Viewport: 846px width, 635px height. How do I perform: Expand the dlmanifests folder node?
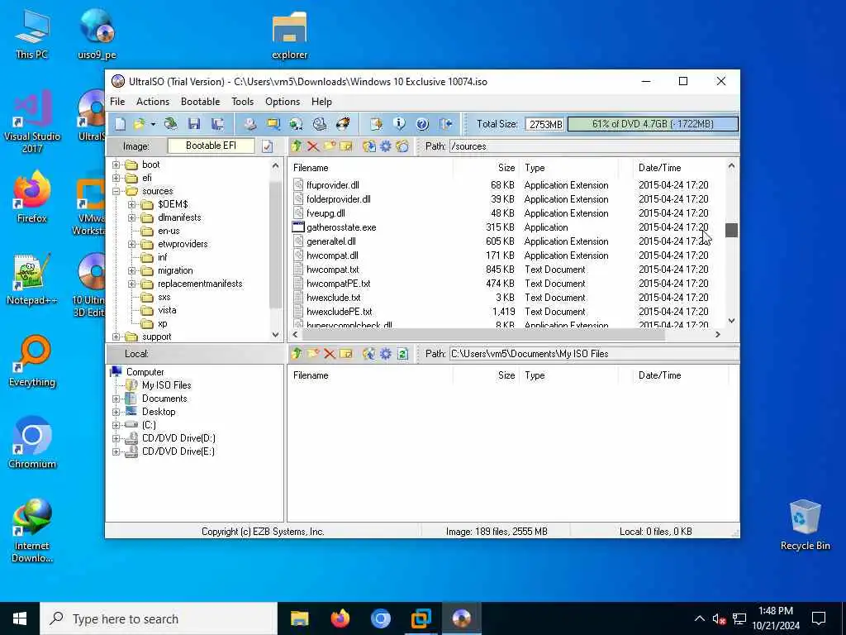[131, 217]
